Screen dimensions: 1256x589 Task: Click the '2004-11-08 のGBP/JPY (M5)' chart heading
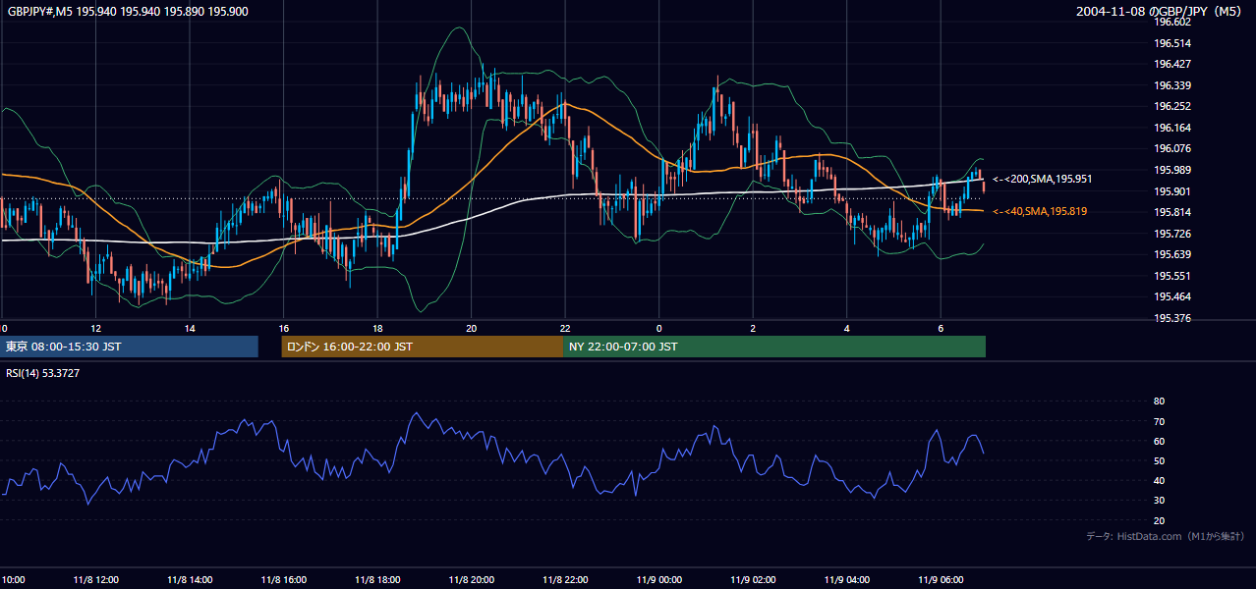pos(1160,12)
